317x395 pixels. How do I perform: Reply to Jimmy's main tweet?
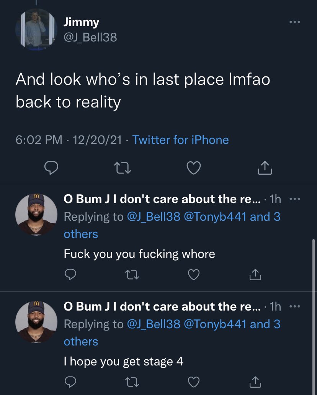coord(51,168)
